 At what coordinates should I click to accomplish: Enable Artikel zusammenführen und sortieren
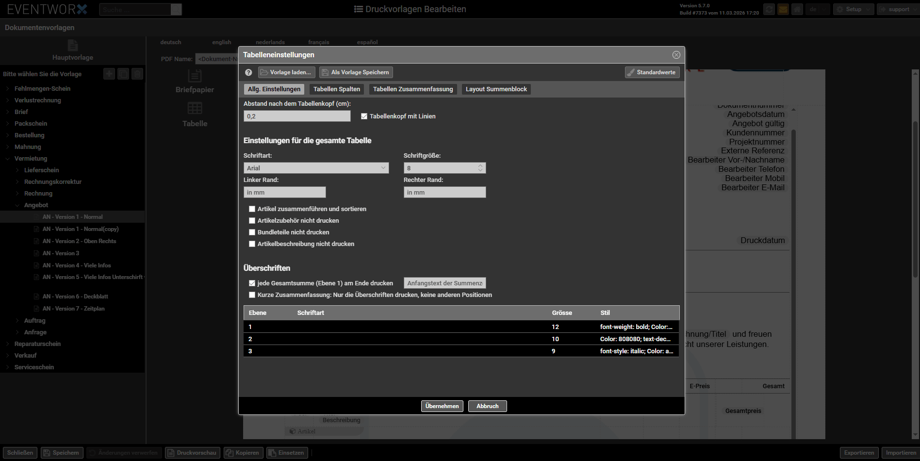(x=252, y=209)
